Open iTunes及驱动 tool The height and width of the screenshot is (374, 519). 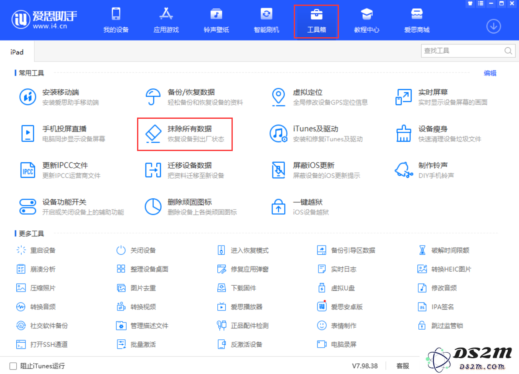pyautogui.click(x=316, y=133)
